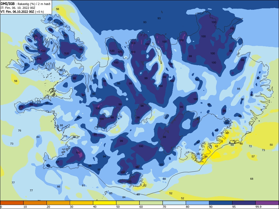Image resolution: width=279 pixels, height=209 pixels.
Task: Click the '30' label on the colour scale
Action: (71, 207)
